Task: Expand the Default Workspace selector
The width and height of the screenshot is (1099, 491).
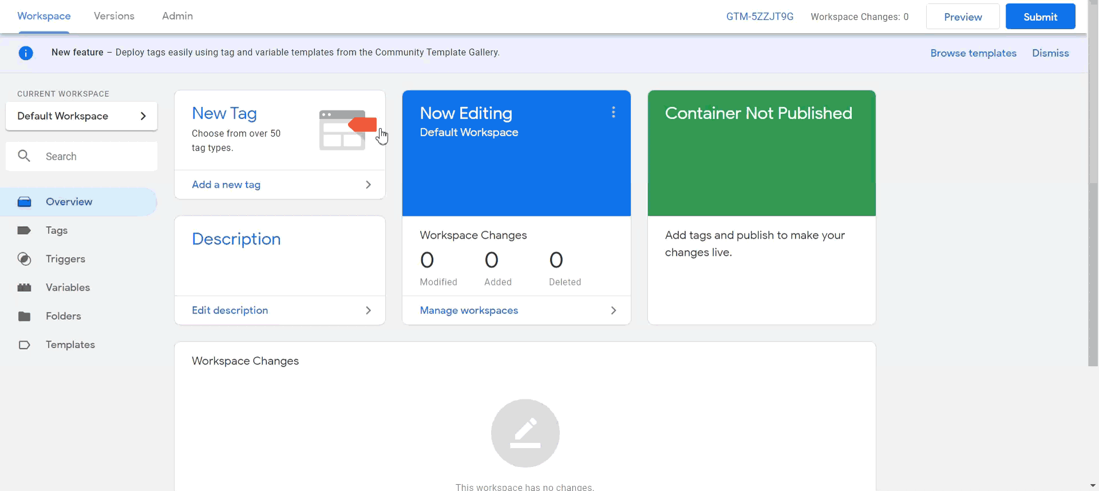Action: pos(81,116)
